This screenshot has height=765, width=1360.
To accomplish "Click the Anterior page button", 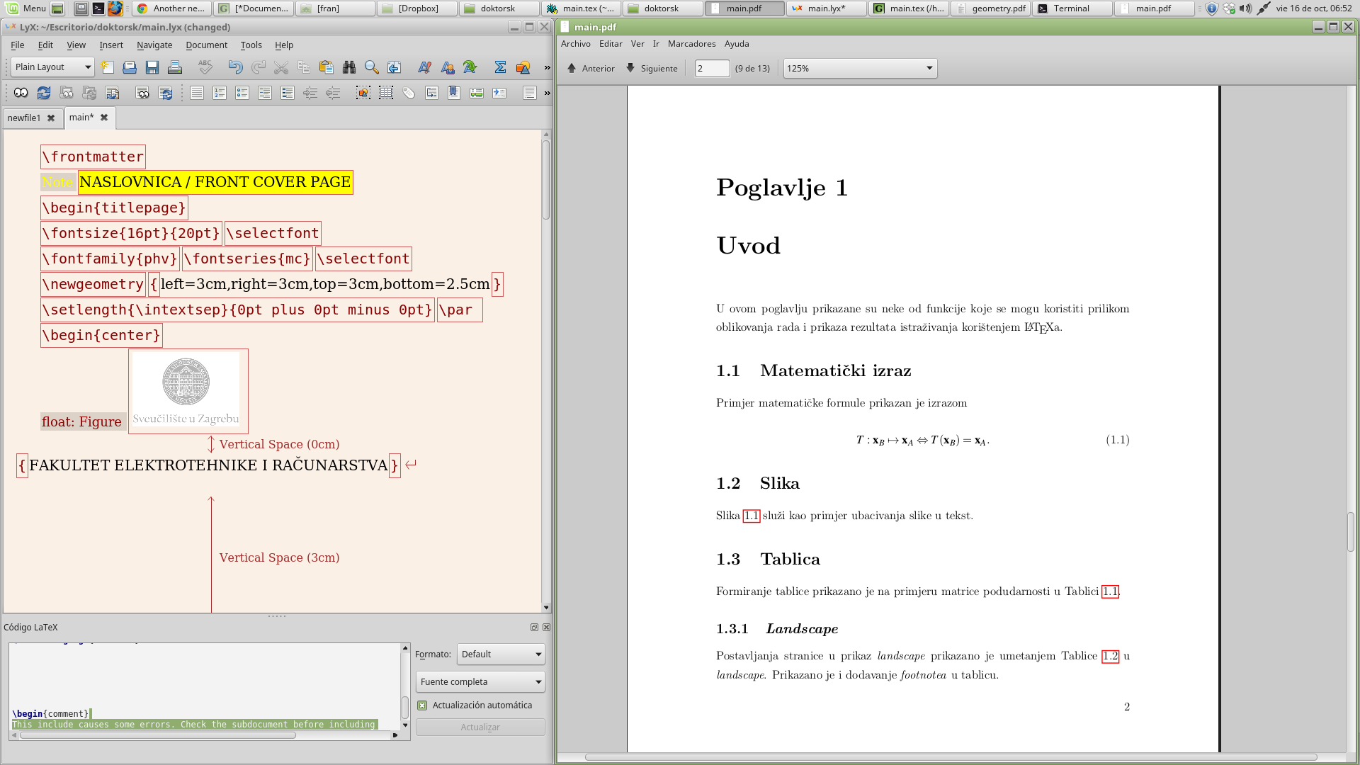I will tap(591, 69).
